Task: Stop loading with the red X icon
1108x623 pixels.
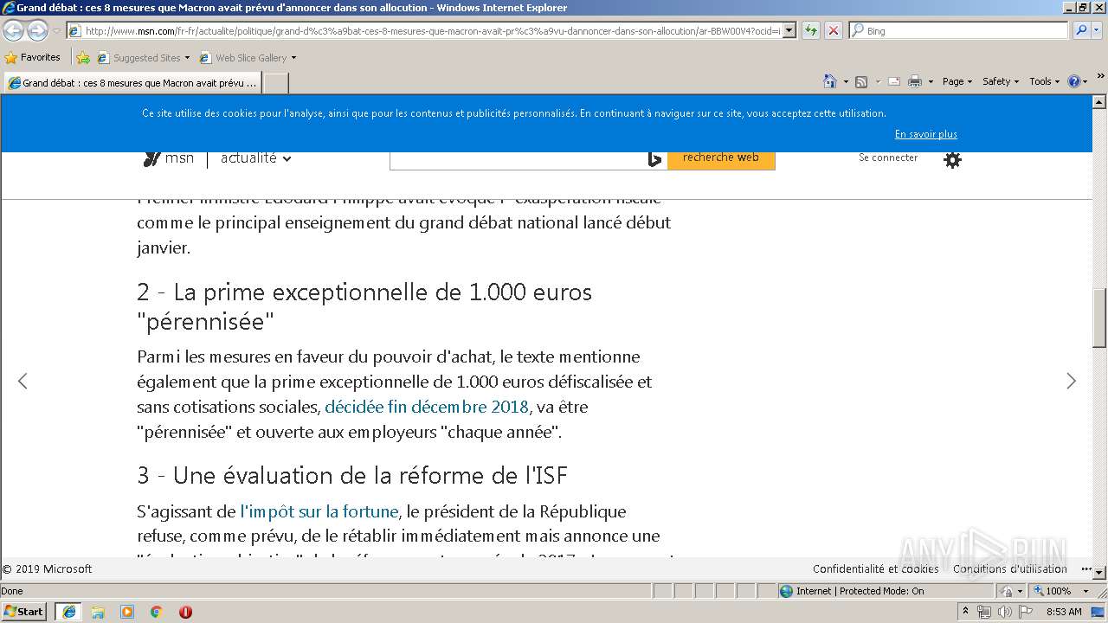Action: (x=833, y=30)
